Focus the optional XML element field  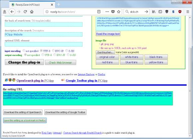44,44
